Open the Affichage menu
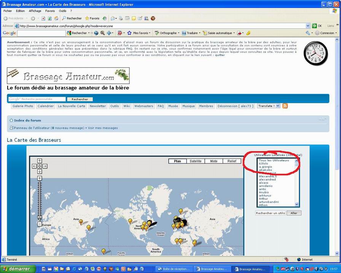The width and height of the screenshot is (341, 273). [x=35, y=11]
